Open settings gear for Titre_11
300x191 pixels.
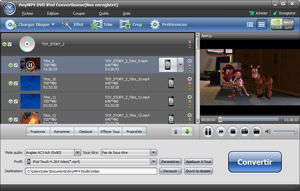[190, 97]
